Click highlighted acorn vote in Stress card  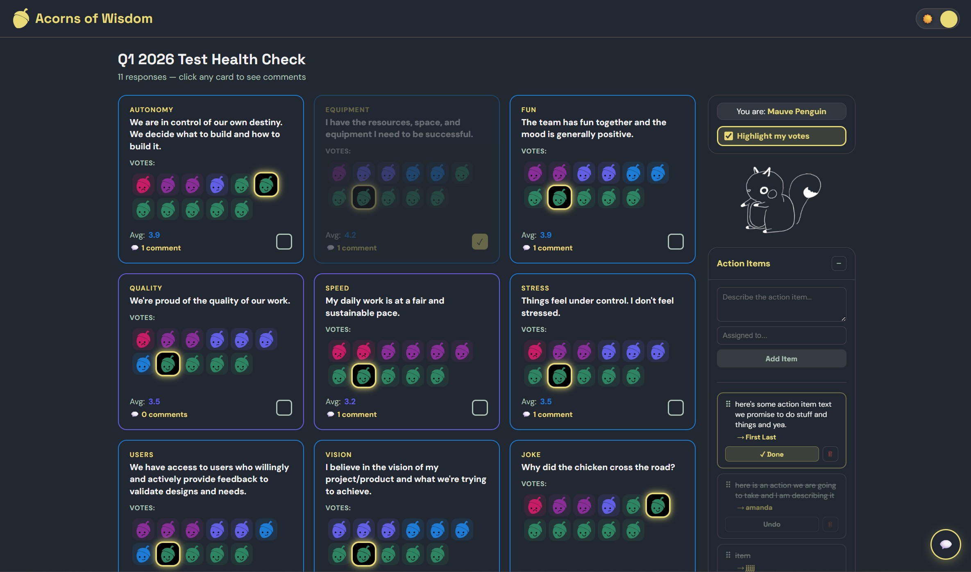[560, 376]
